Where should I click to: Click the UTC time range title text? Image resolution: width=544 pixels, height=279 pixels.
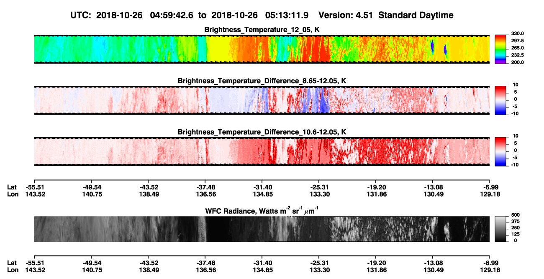pos(262,15)
